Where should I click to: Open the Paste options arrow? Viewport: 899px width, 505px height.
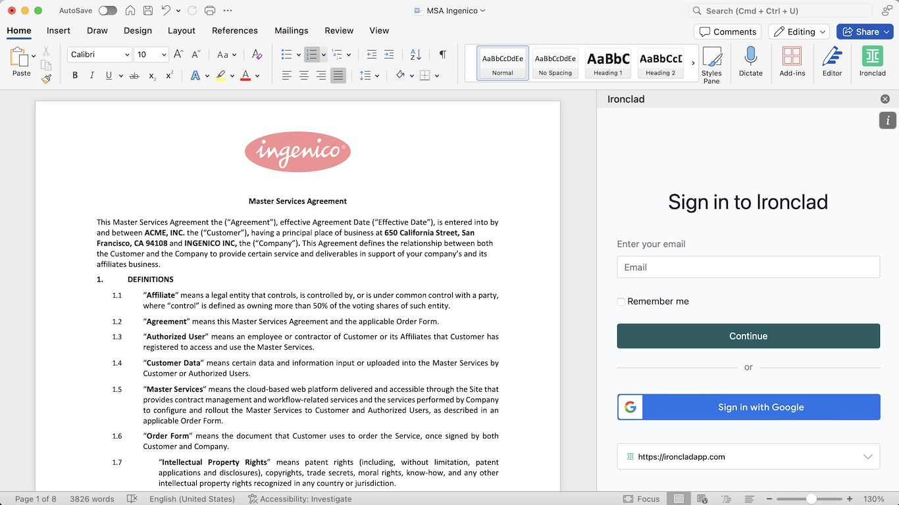coord(34,56)
